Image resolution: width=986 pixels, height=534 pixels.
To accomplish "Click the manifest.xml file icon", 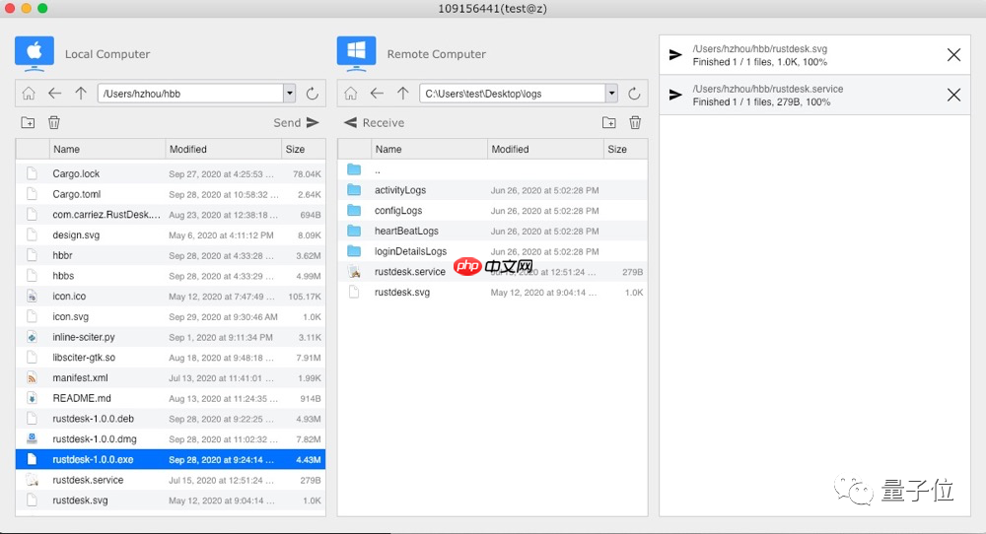I will (33, 377).
